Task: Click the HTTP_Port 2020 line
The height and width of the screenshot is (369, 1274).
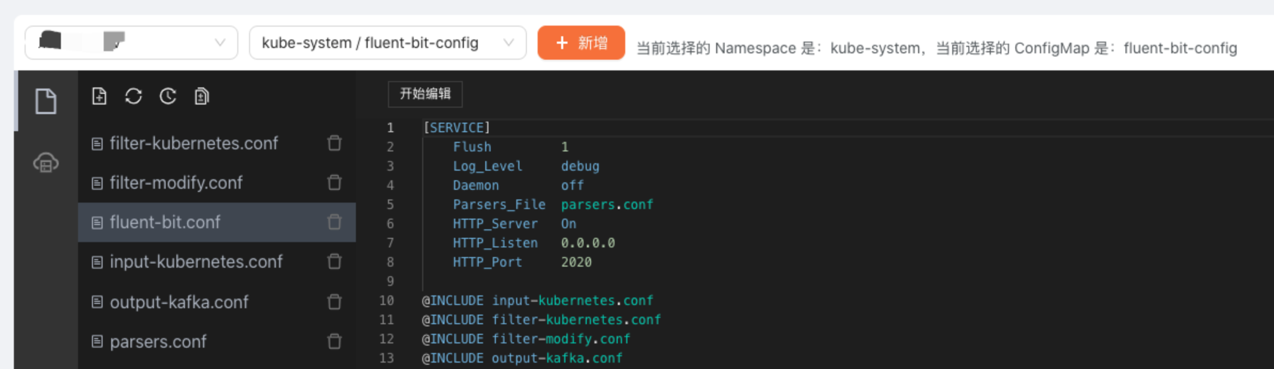Action: pyautogui.click(x=523, y=262)
